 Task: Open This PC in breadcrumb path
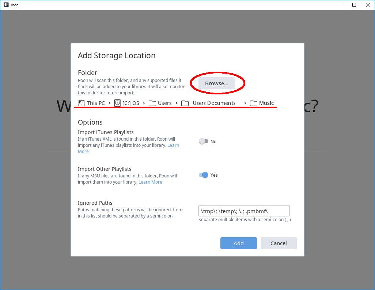tap(96, 103)
